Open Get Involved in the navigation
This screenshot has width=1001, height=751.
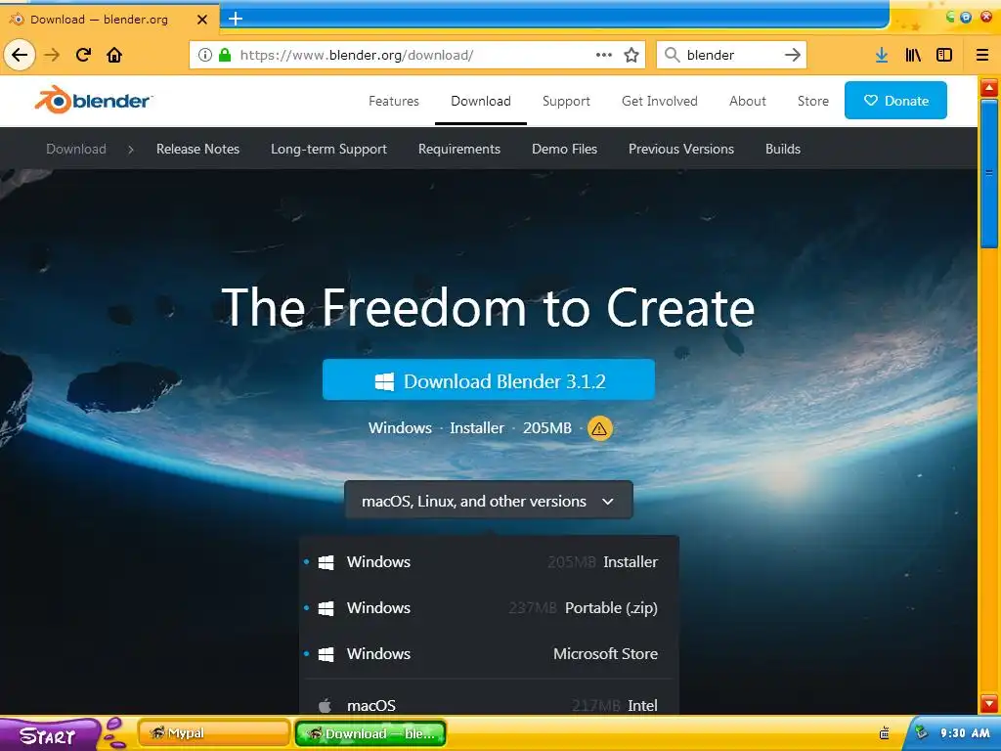[x=660, y=101]
